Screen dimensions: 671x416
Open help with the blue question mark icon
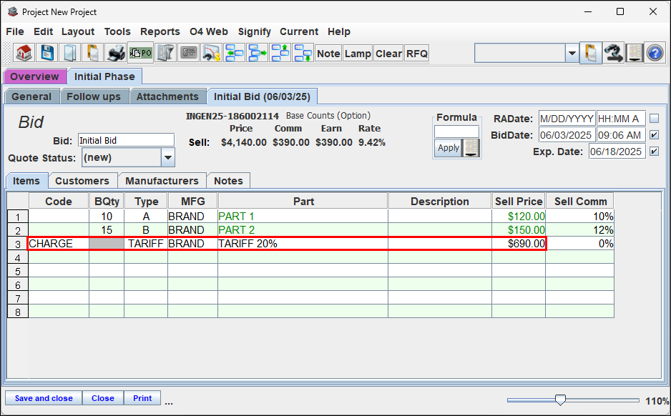click(x=655, y=54)
